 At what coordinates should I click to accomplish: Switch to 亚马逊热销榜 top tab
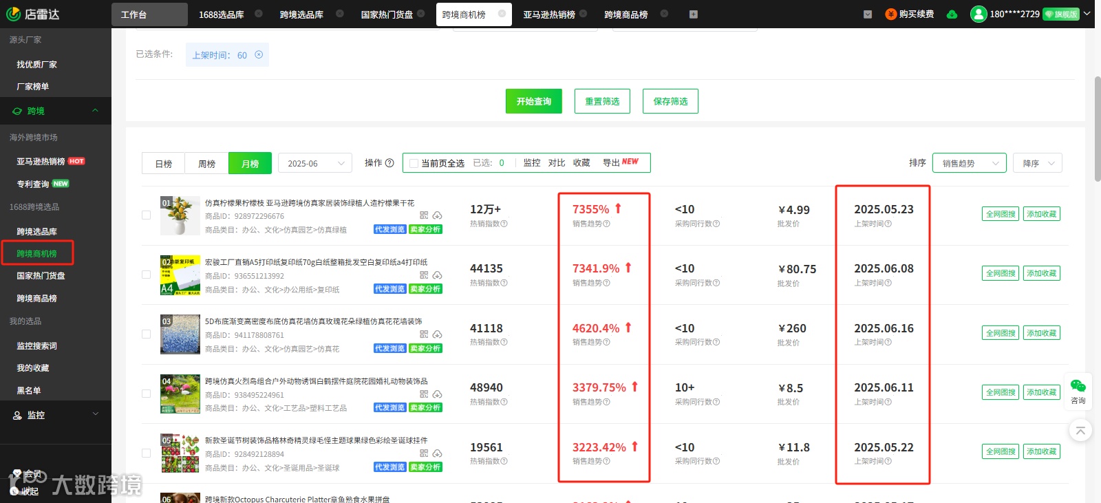pyautogui.click(x=548, y=14)
